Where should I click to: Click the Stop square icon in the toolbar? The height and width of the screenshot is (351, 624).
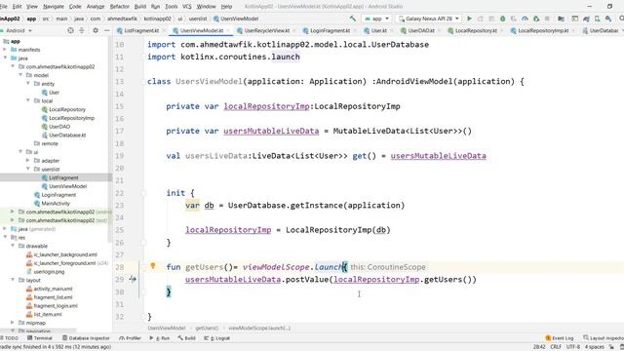pyautogui.click(x=547, y=19)
